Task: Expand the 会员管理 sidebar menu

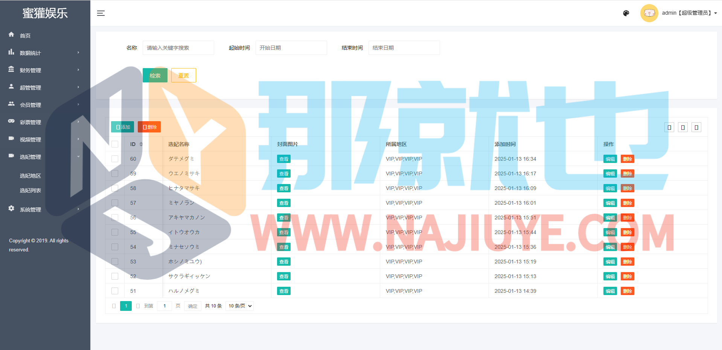Action: (x=45, y=105)
